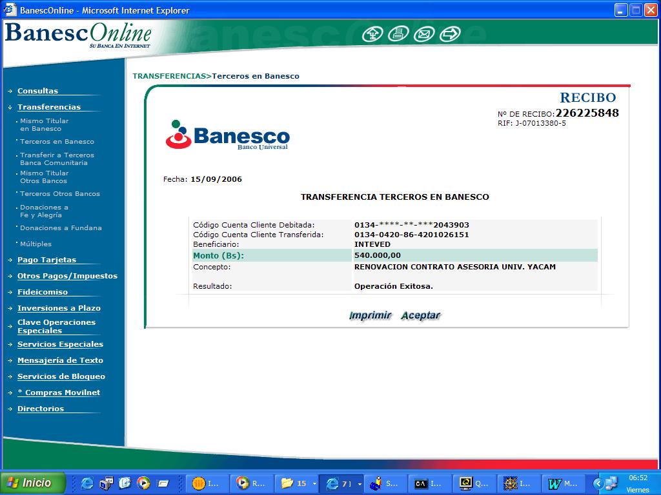Click the beneficiary name INTEVED
Image resolution: width=661 pixels, height=495 pixels.
click(372, 244)
